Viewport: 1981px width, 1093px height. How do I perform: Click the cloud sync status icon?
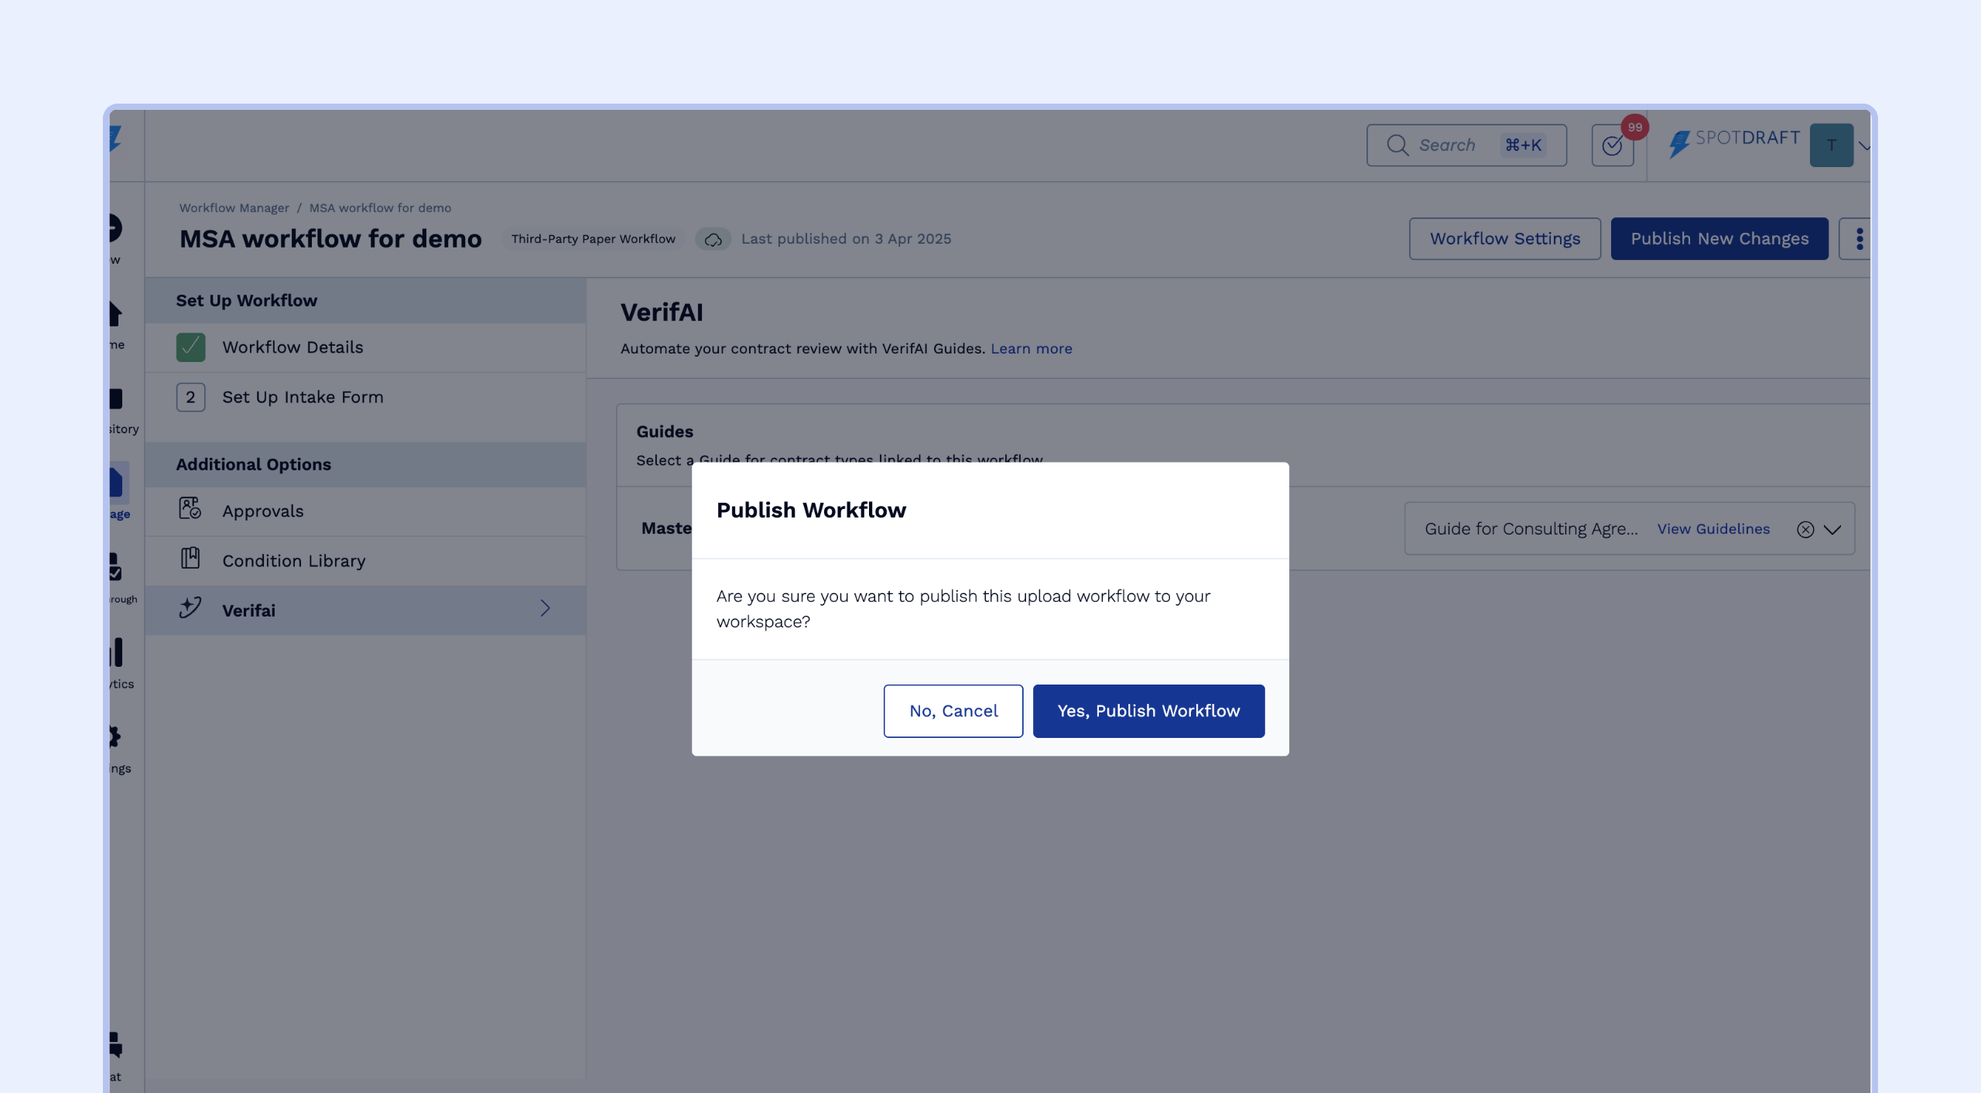[713, 239]
